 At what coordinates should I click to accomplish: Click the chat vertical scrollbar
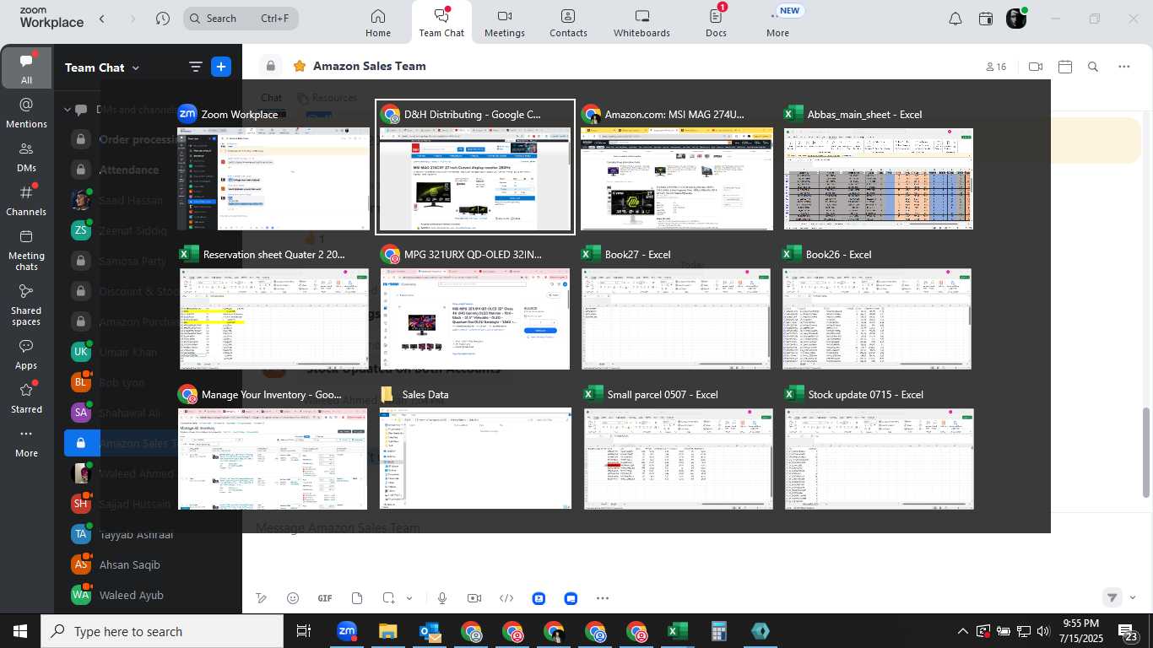[x=1146, y=452]
